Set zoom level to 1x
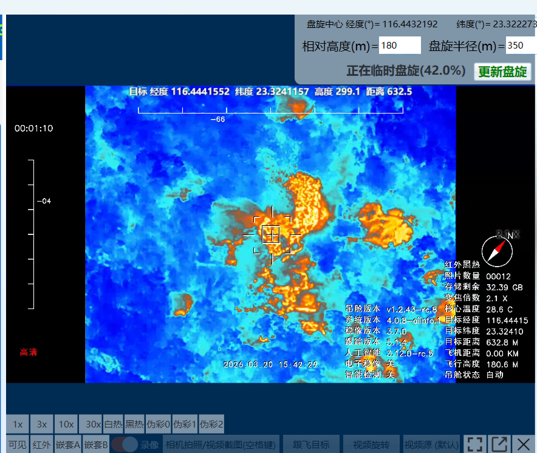 [18, 424]
